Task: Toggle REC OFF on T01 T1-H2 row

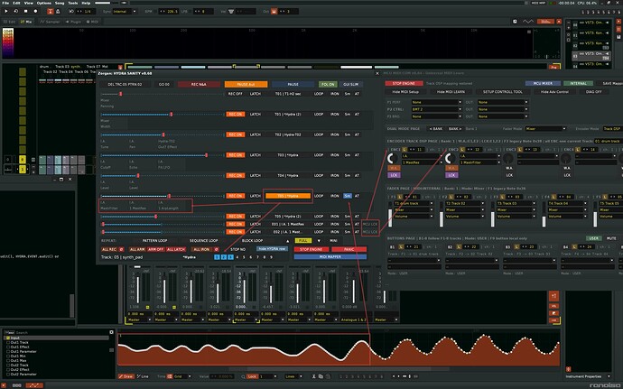Action: coord(236,94)
